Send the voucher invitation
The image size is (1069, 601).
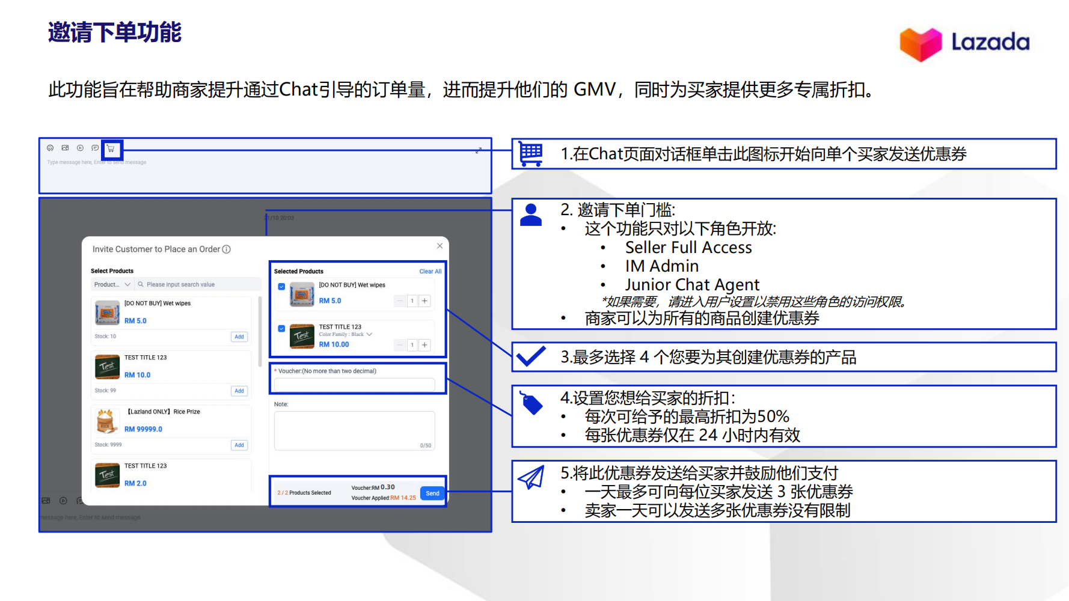pos(432,493)
